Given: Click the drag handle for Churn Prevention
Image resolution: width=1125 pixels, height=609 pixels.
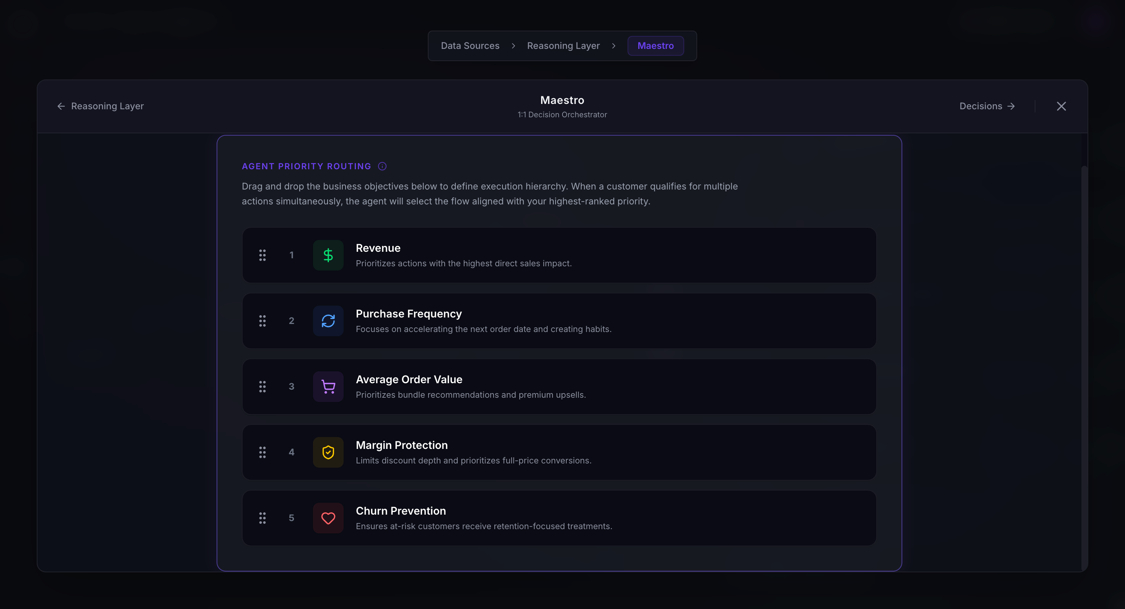Looking at the screenshot, I should click(262, 518).
